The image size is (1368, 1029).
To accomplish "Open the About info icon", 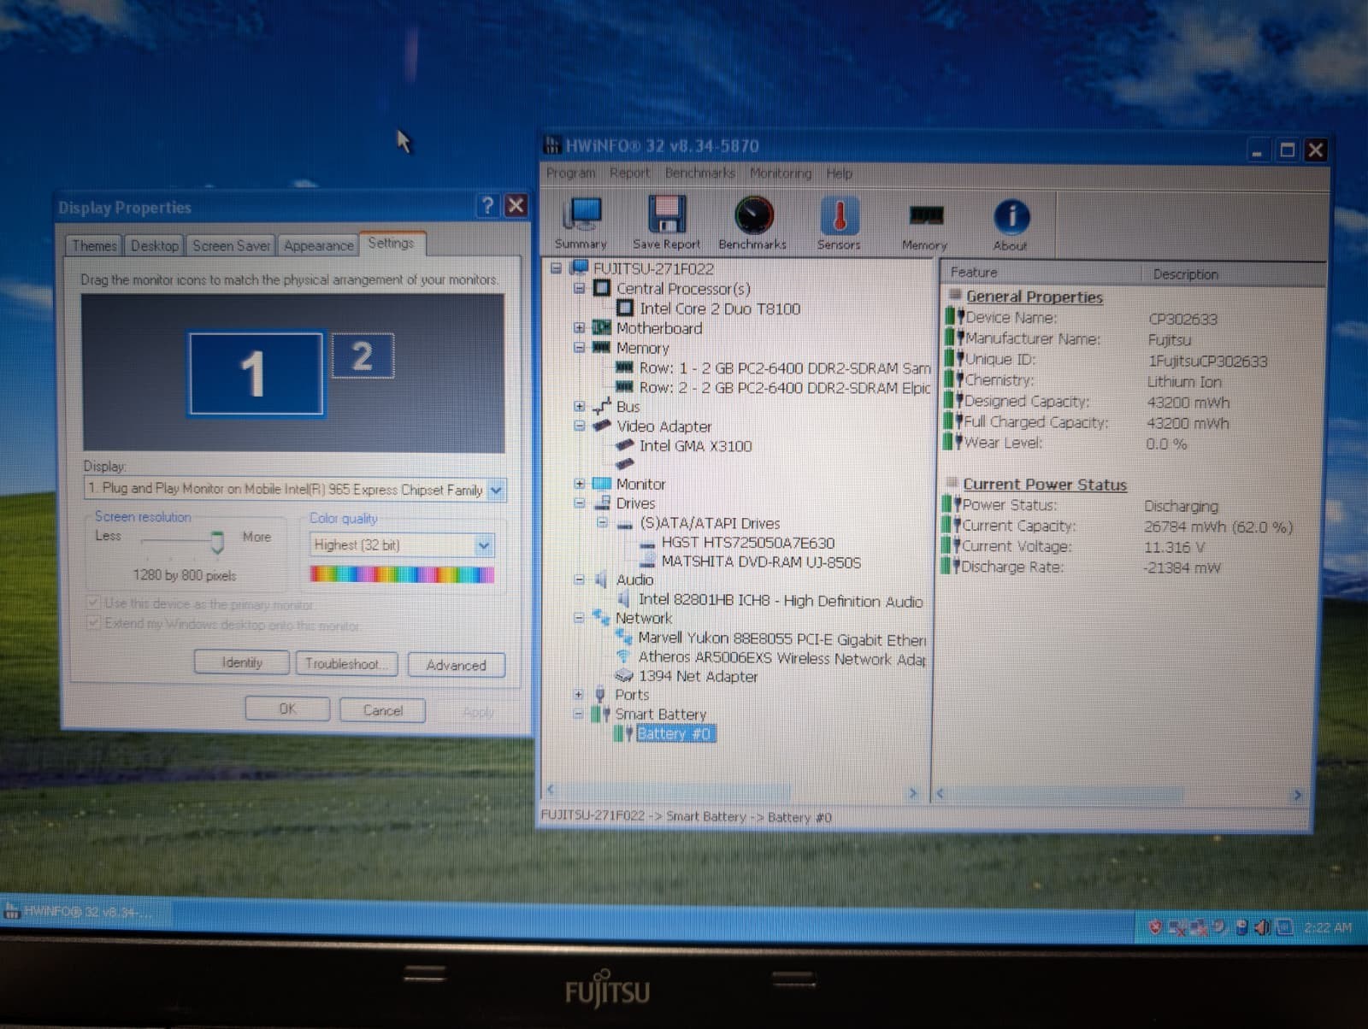I will click(x=1011, y=225).
